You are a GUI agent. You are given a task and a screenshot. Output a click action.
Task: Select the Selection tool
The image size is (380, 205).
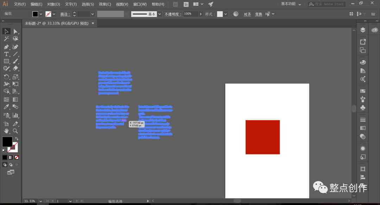click(6, 32)
